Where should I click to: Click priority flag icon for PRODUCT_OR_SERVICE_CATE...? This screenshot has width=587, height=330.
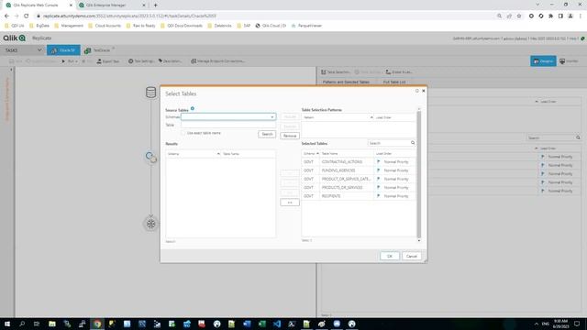379,180
